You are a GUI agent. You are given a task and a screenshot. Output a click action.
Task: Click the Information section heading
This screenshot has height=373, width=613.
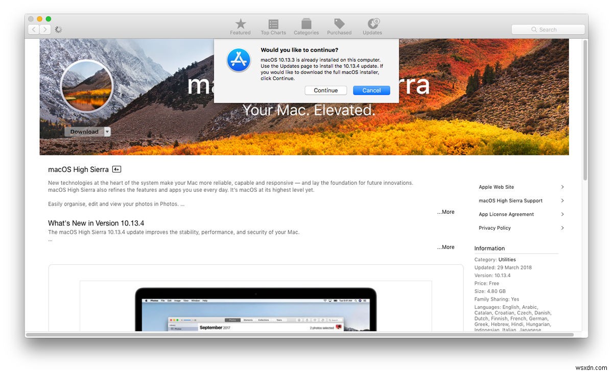pos(489,248)
